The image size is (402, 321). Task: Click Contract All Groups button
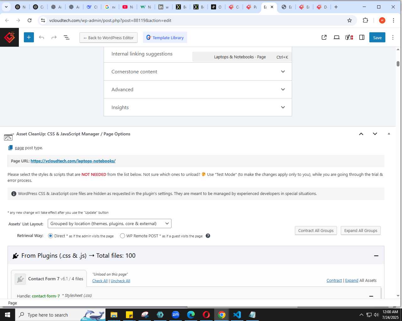tap(316, 230)
